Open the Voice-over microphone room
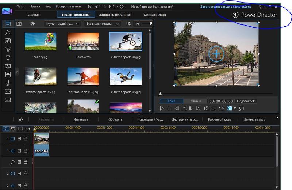 point(8,83)
